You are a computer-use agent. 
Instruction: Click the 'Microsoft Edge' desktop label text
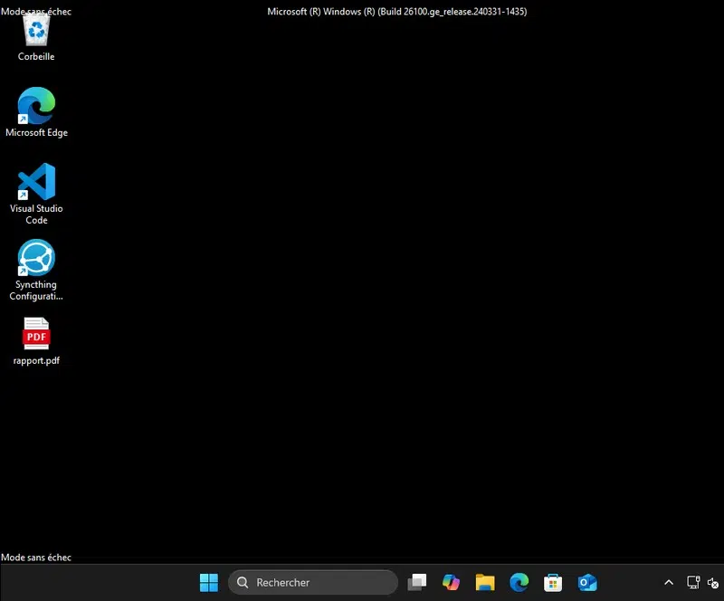coord(36,132)
